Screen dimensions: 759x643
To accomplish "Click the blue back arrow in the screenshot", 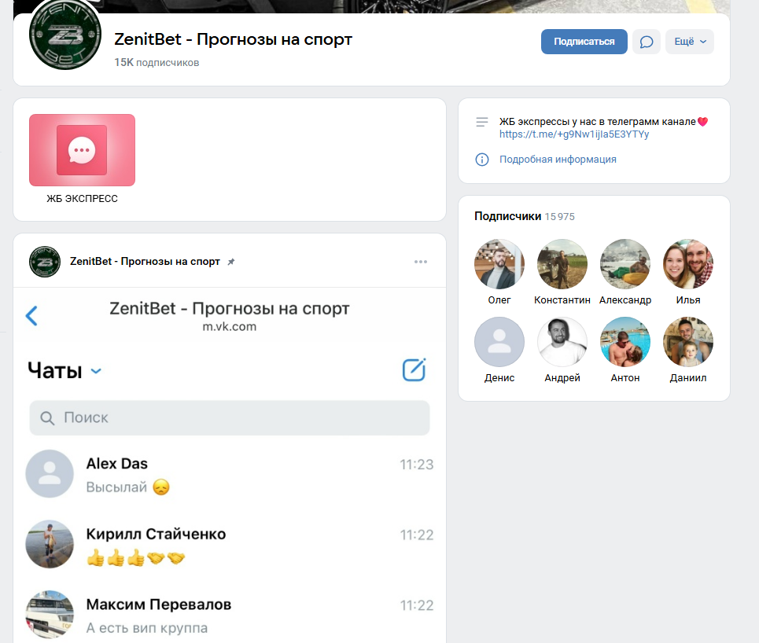I will point(31,315).
